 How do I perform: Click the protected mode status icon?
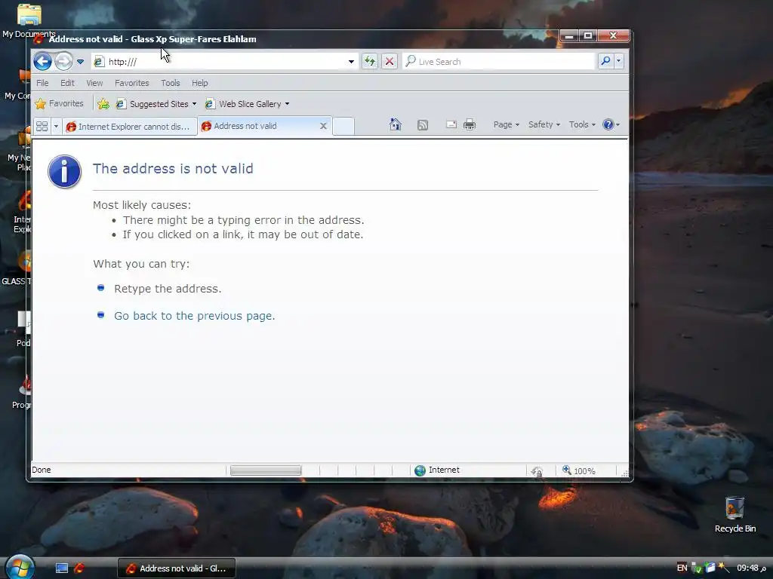coord(537,471)
